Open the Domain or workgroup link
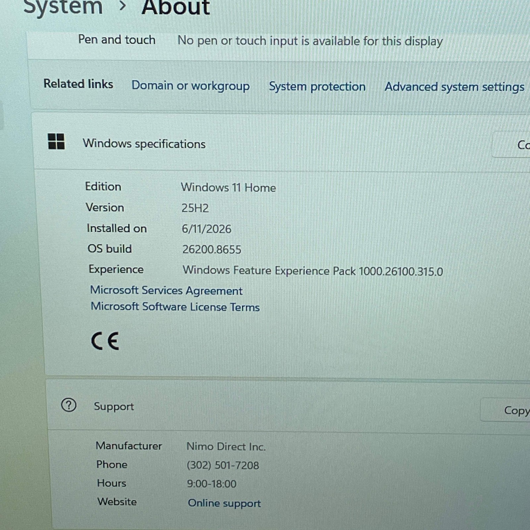The width and height of the screenshot is (530, 530). (190, 85)
